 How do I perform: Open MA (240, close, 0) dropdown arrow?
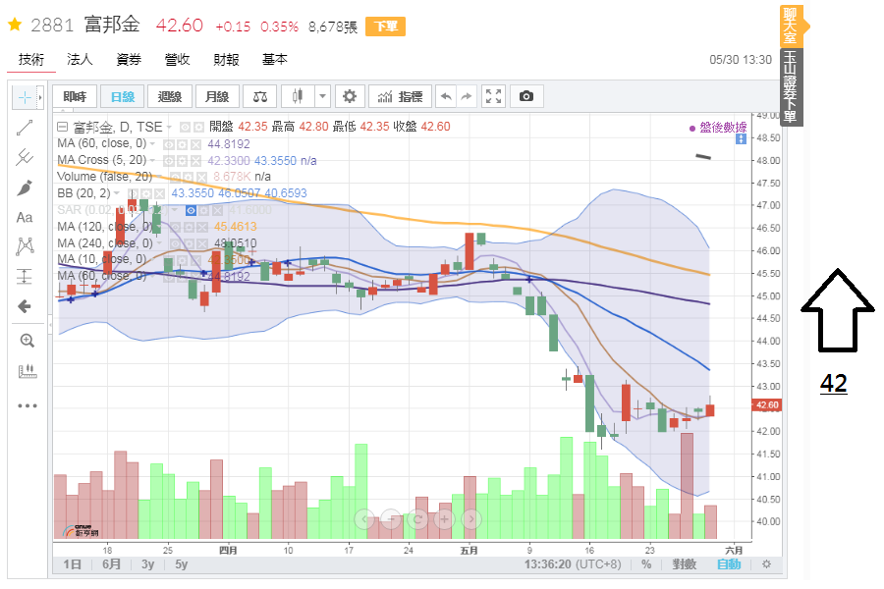159,243
